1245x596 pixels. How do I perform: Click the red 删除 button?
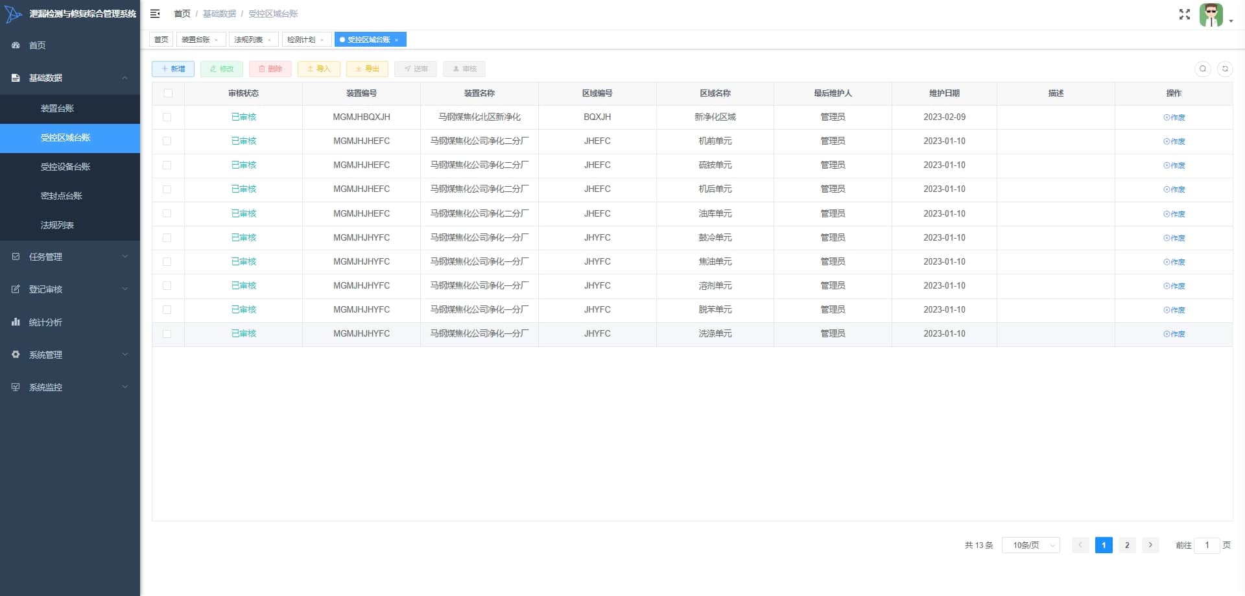click(270, 69)
